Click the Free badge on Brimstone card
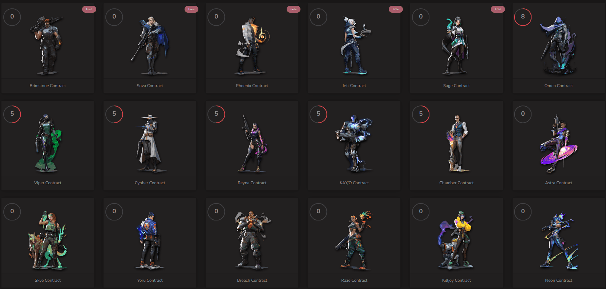The image size is (606, 289). (89, 9)
